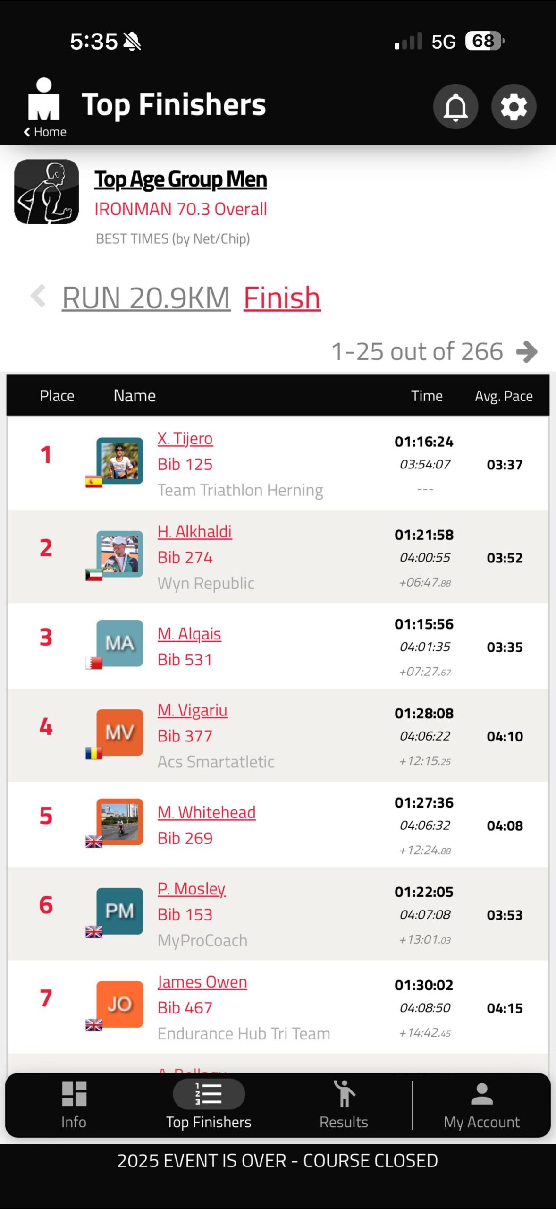
Task: Open the settings gear icon
Action: 514,107
